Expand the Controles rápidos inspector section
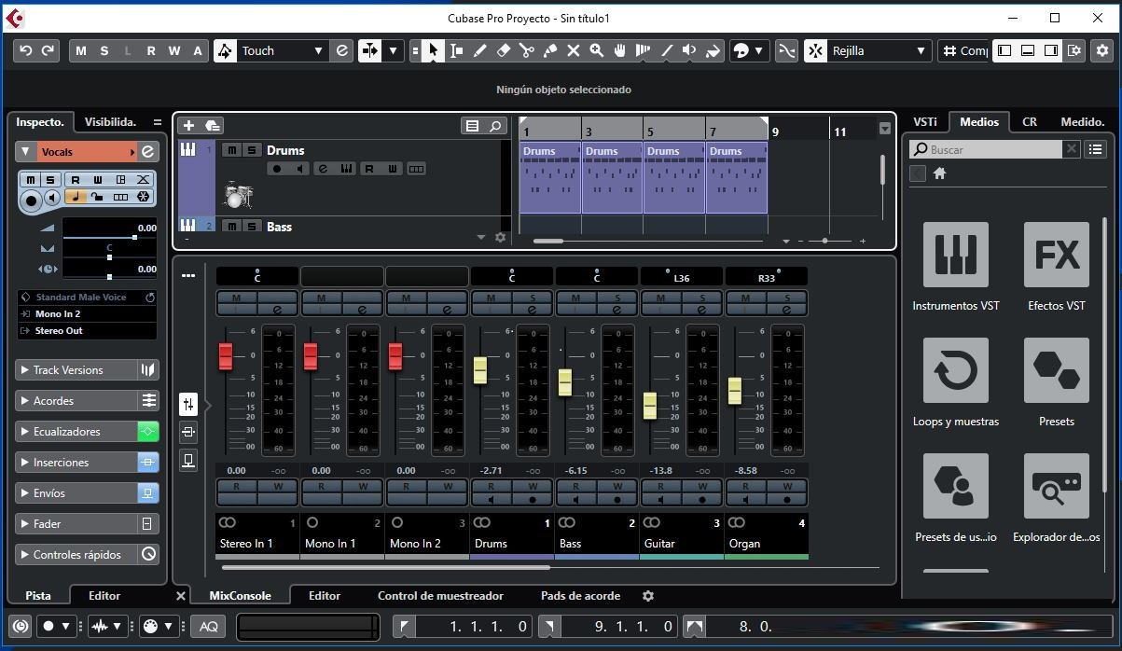 click(76, 555)
